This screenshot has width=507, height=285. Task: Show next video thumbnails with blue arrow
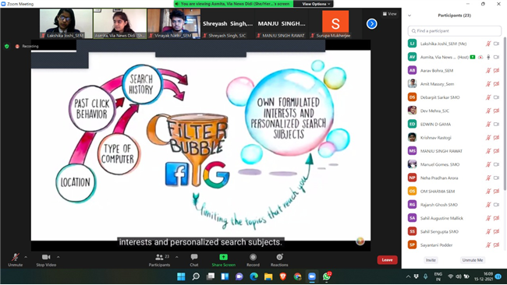pos(371,23)
